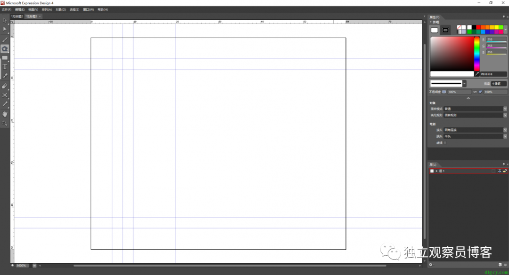The height and width of the screenshot is (275, 509).
Task: Click the hex color field
Action: click(x=493, y=74)
